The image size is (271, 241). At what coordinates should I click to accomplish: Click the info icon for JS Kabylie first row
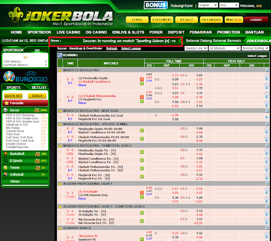click(x=267, y=189)
